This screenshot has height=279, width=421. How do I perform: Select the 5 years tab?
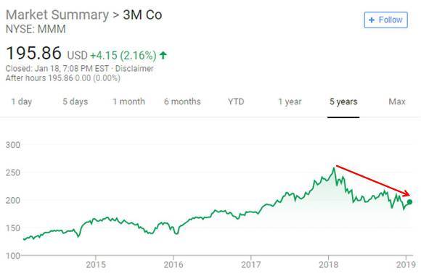coord(343,101)
